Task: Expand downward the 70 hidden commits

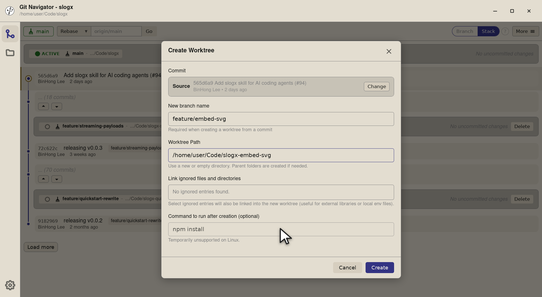Action: [x=57, y=179]
